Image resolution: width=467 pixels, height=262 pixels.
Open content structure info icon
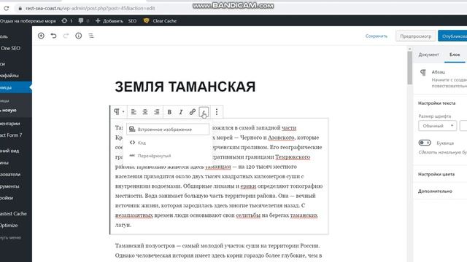click(79, 36)
